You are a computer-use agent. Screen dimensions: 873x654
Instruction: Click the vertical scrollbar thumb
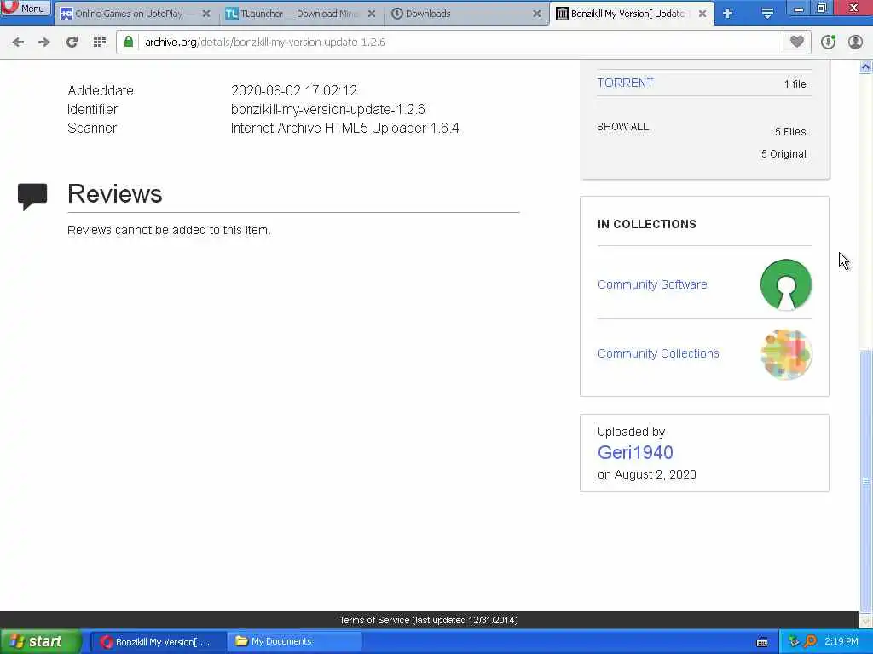point(866,480)
